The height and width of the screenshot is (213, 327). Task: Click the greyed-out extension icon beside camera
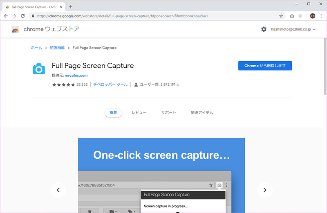300,16
